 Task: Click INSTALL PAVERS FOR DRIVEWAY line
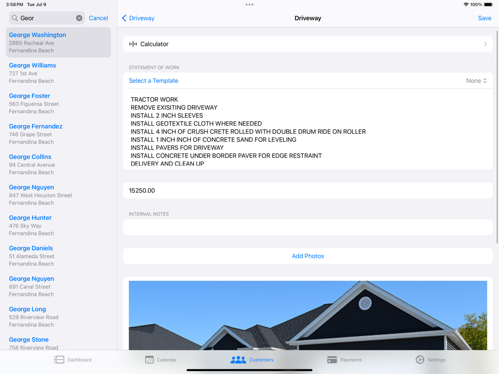pos(177,148)
